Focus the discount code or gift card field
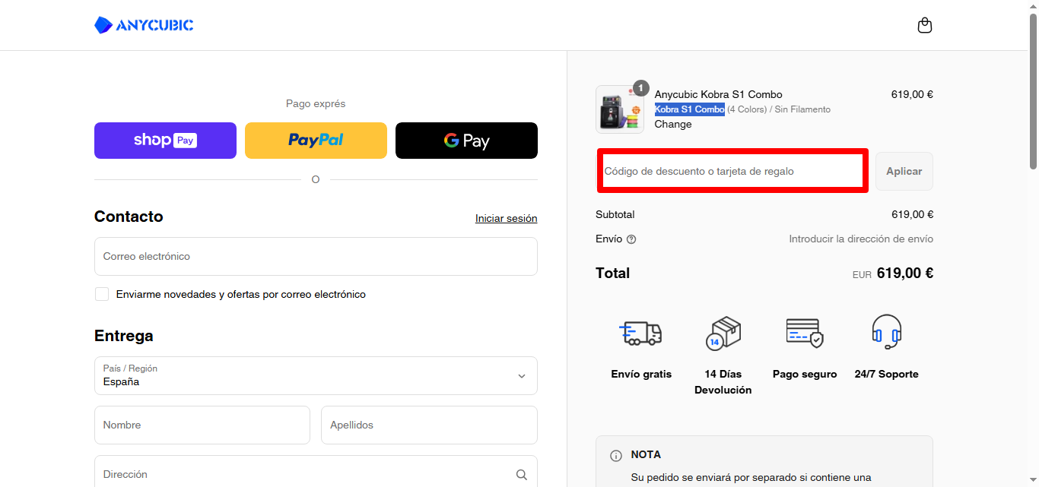Screen dimensions: 1039x487 point(732,171)
